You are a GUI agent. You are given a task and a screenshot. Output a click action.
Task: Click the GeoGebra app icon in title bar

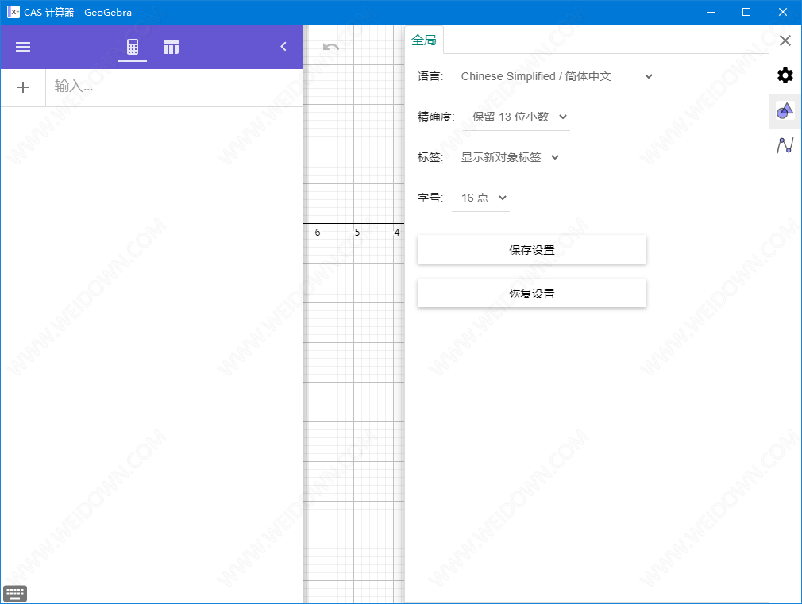pyautogui.click(x=13, y=12)
